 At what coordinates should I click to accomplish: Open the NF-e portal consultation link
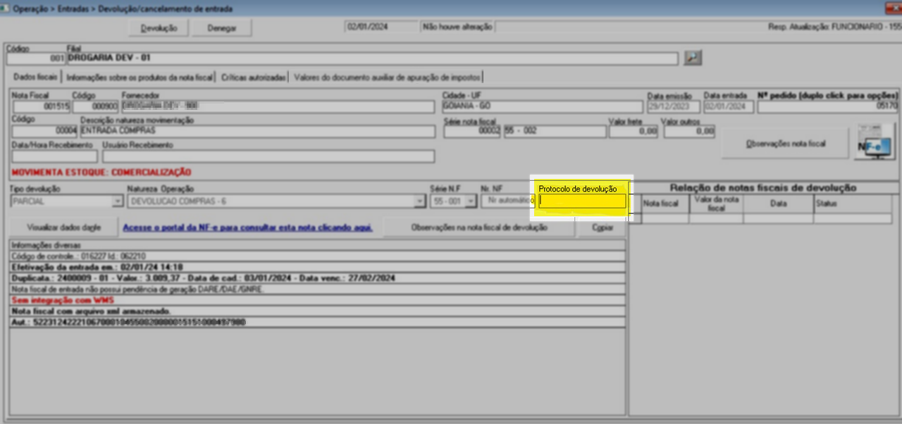point(247,228)
